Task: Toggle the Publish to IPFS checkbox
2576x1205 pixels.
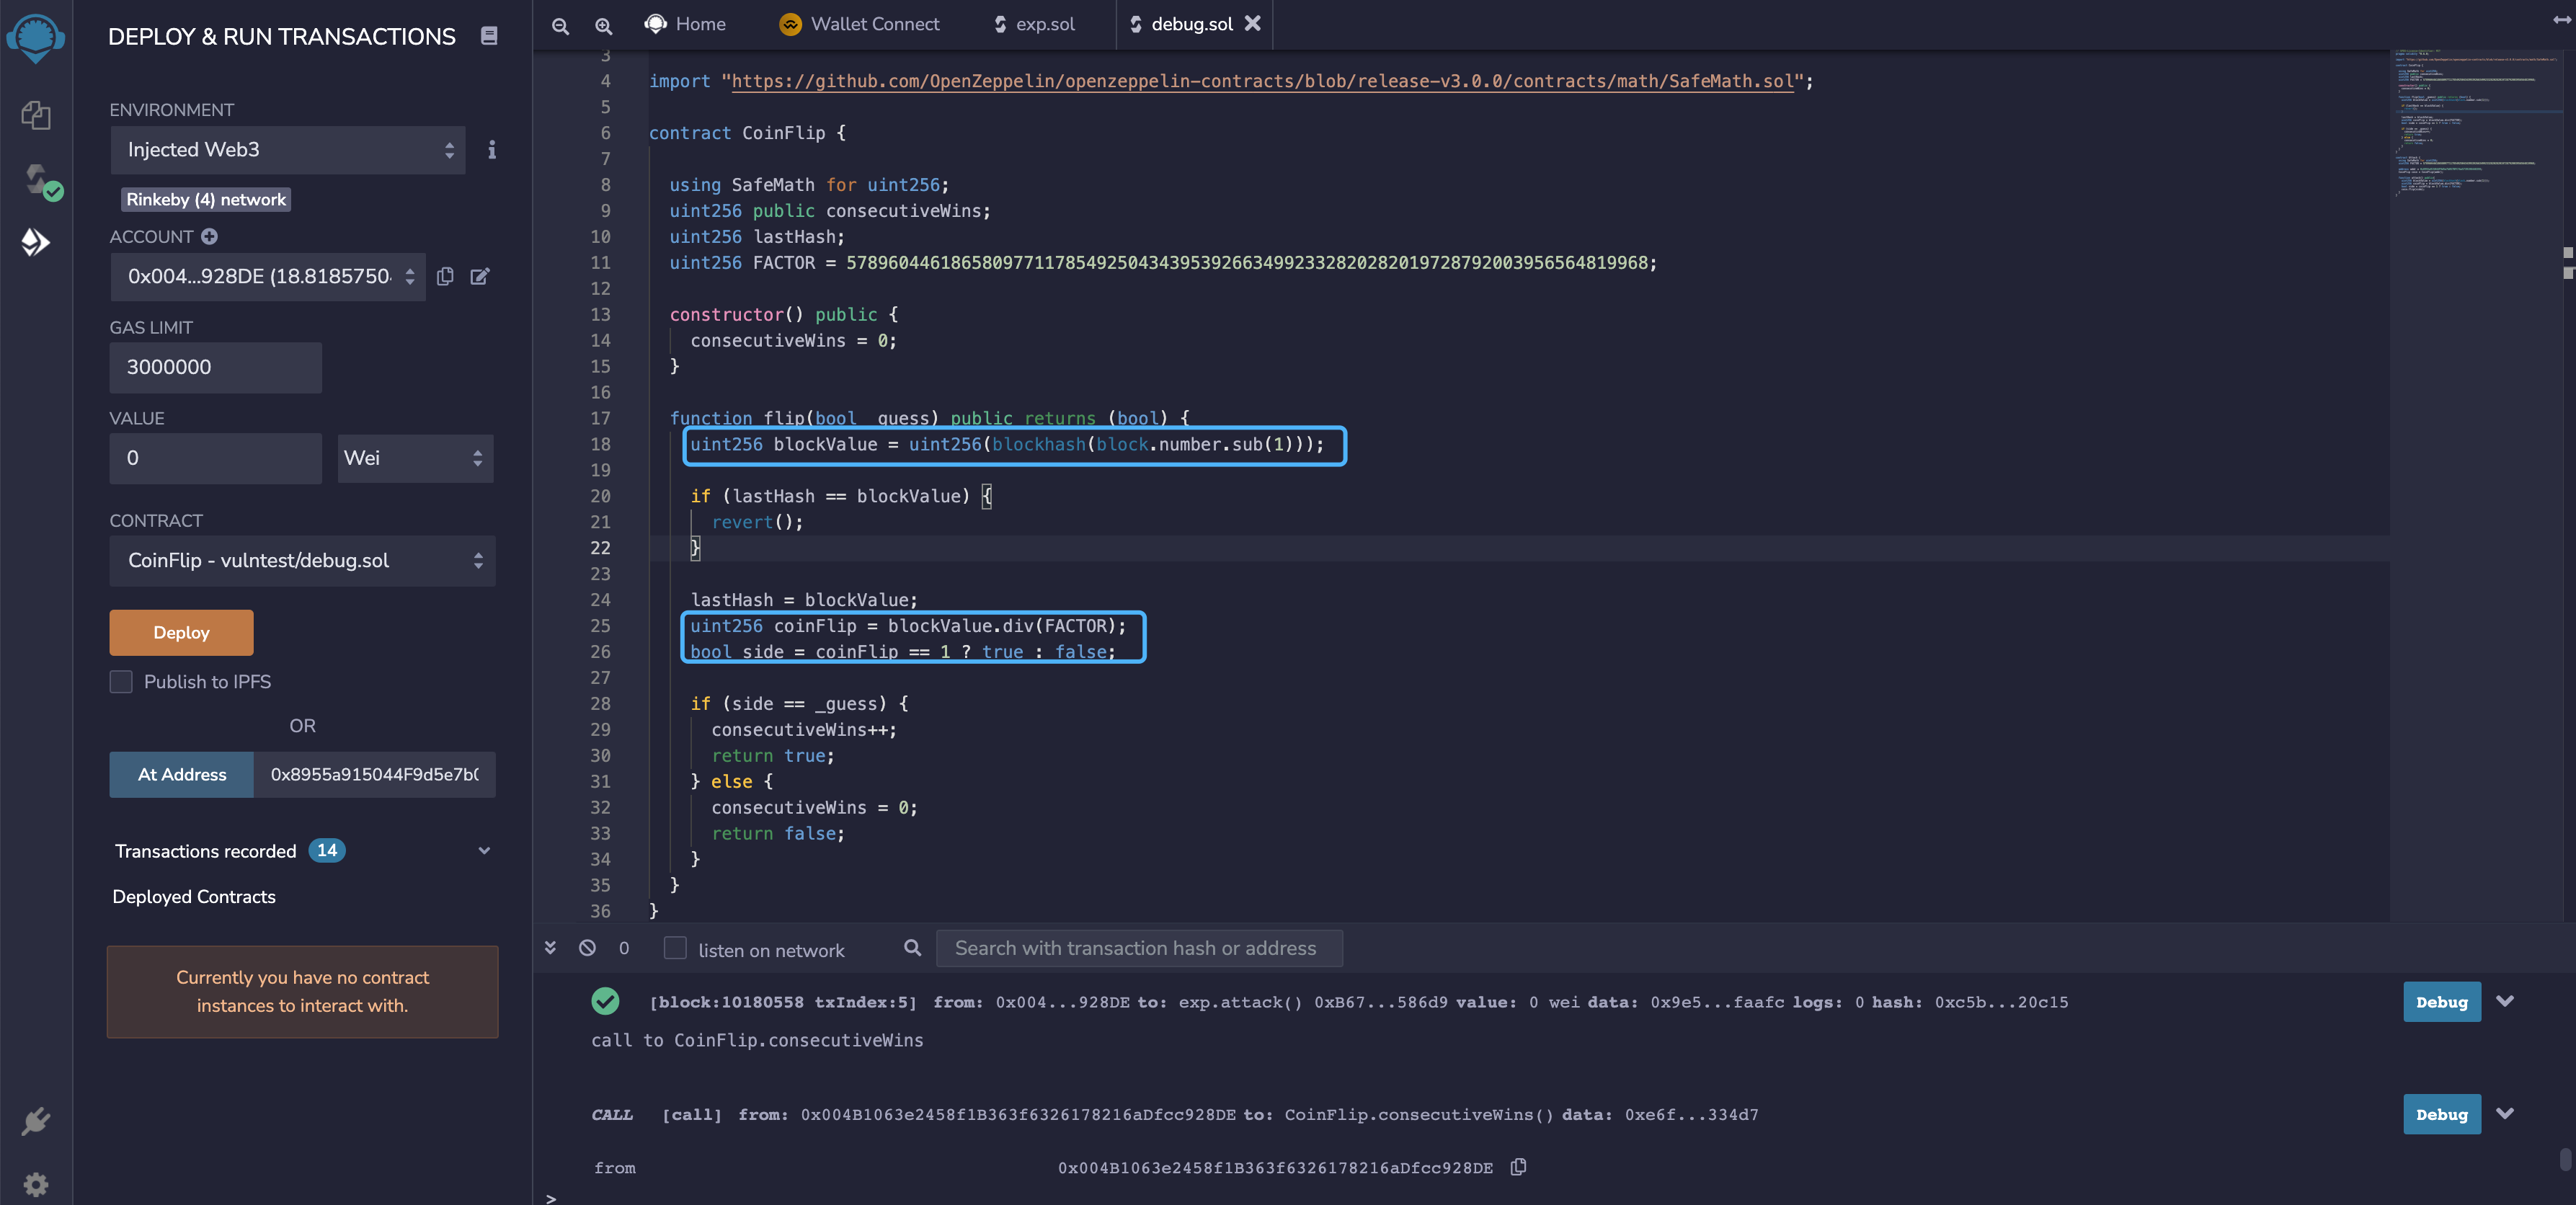Action: [x=121, y=682]
